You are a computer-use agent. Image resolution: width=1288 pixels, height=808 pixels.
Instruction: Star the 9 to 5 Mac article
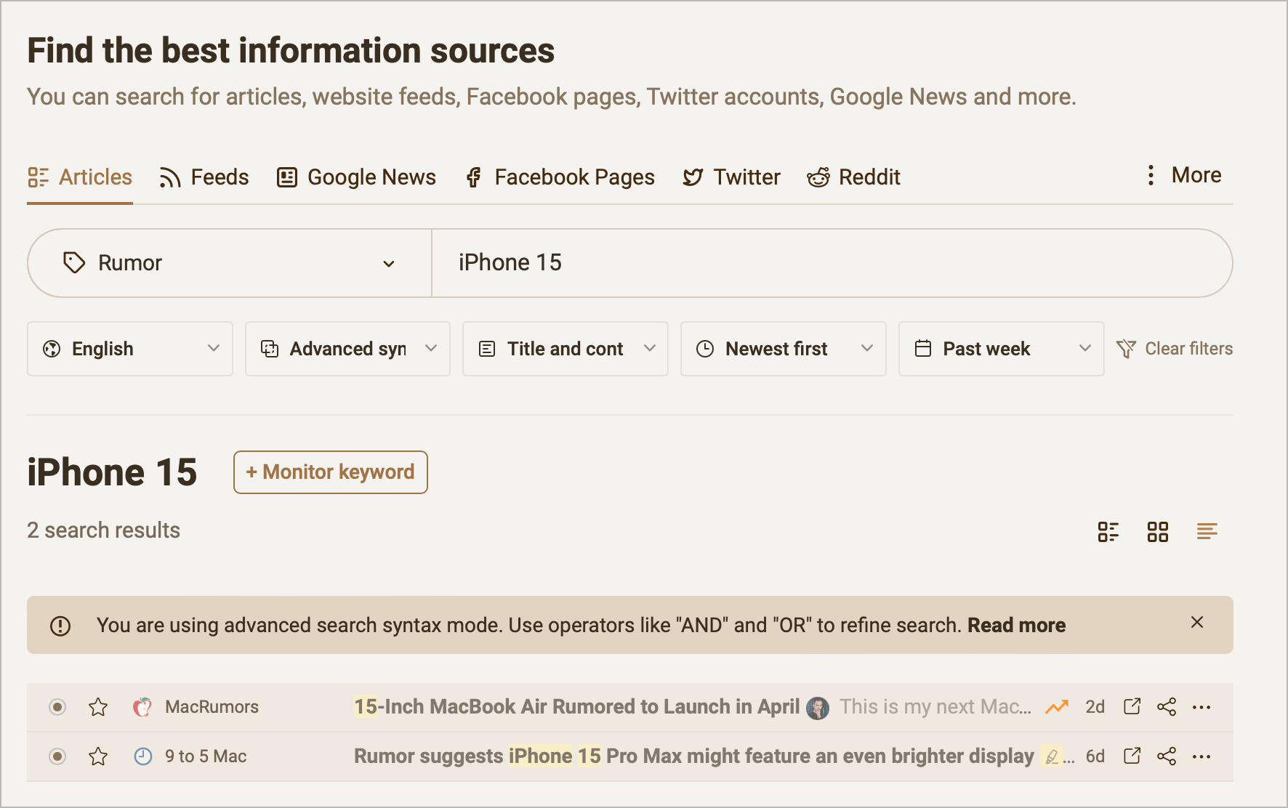(x=98, y=756)
